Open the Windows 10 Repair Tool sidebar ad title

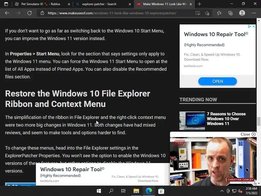(216, 34)
